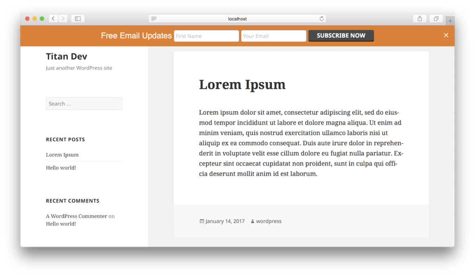Open the wordpress author link
The image size is (475, 276).
269,221
